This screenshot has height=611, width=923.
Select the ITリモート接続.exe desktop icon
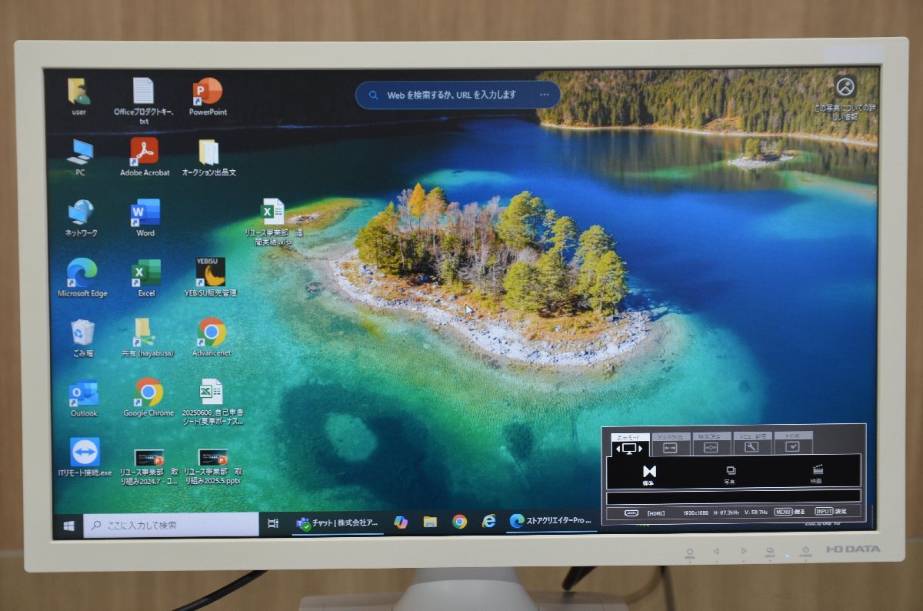tap(85, 458)
